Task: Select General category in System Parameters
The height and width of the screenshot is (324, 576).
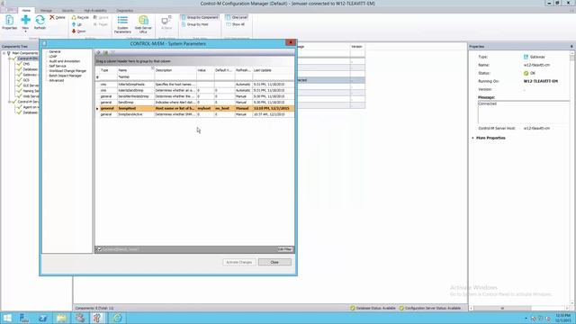Action: [x=55, y=52]
